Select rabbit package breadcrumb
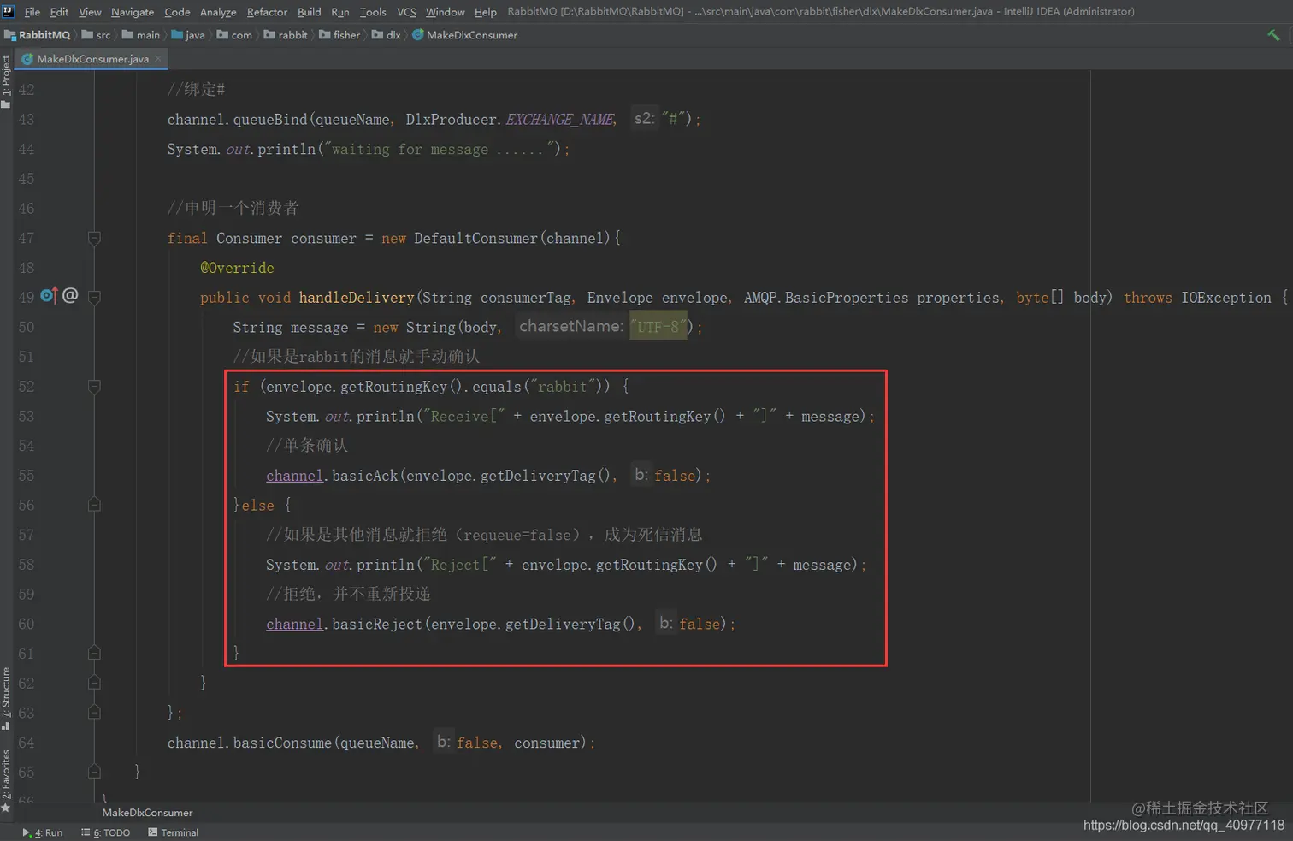The image size is (1293, 841). [286, 35]
